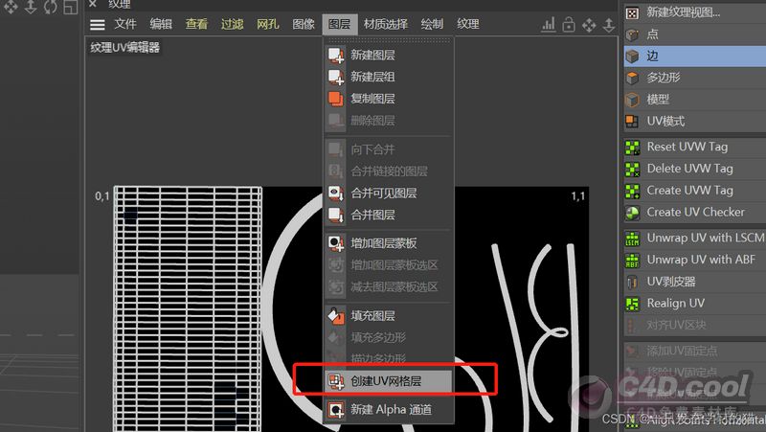Click the lock icon in the editor header
This screenshot has width=766, height=432.
pyautogui.click(x=569, y=25)
